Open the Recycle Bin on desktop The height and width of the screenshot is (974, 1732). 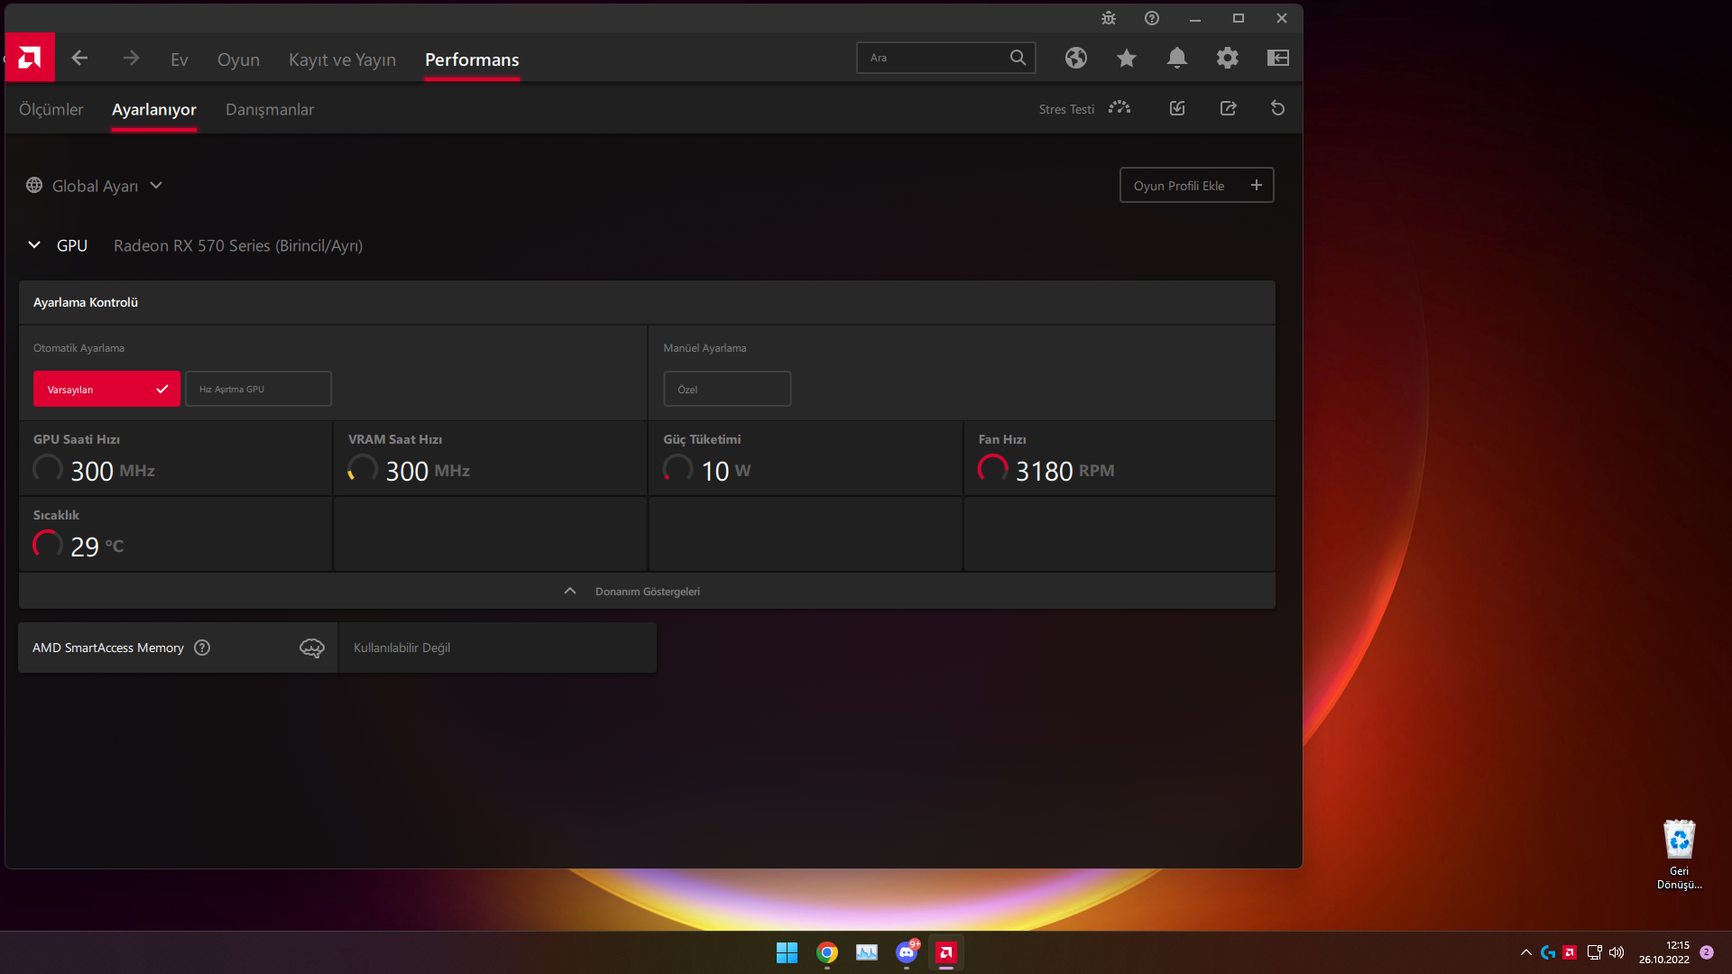click(x=1679, y=854)
